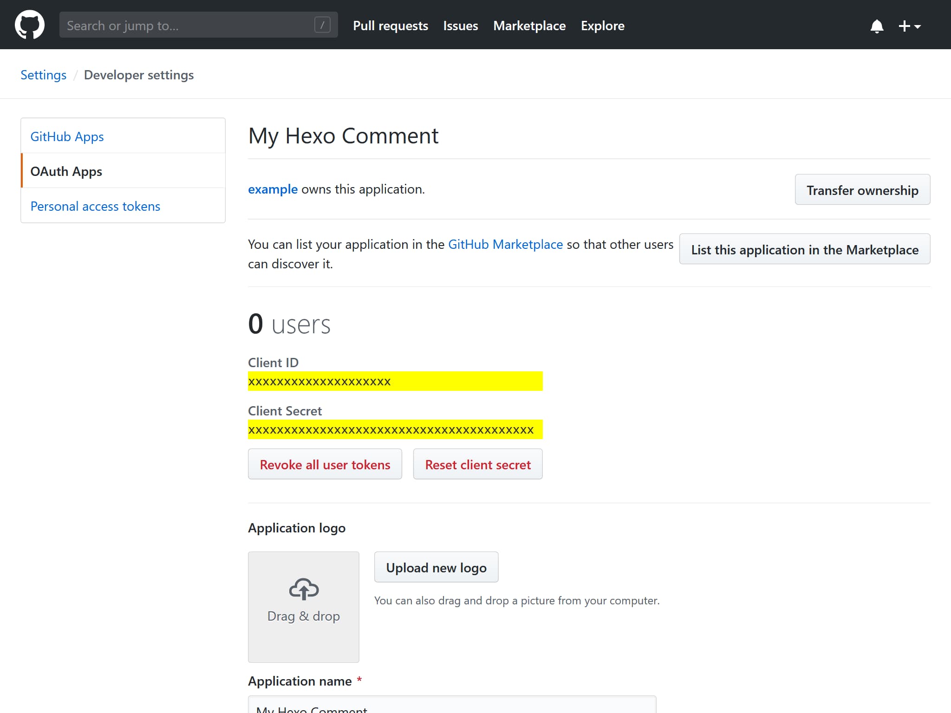Open Pull requests in top nav
This screenshot has height=713, width=951.
click(x=390, y=26)
